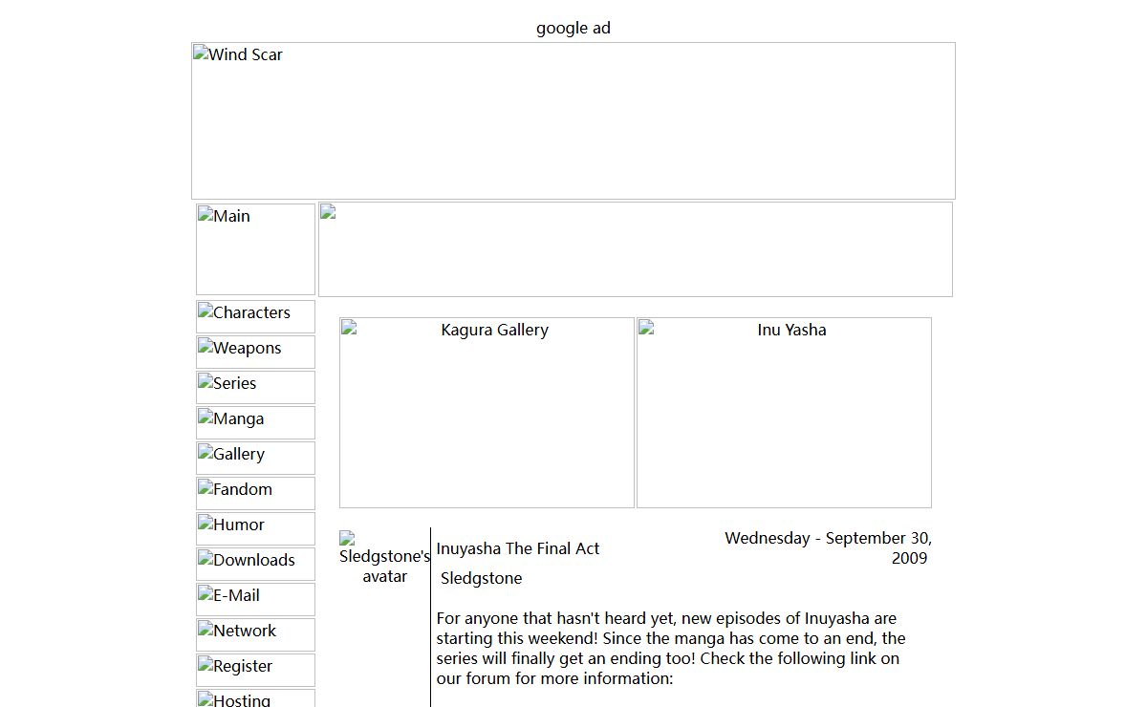Open the Network section
The height and width of the screenshot is (707, 1147).
click(255, 634)
